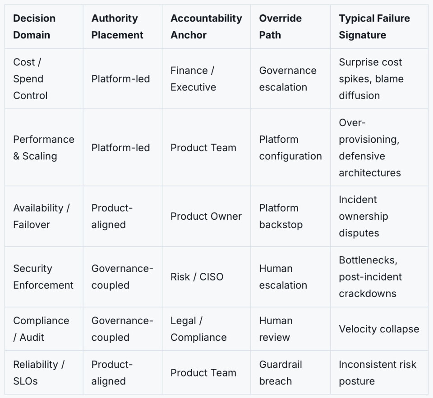The width and height of the screenshot is (433, 398).
Task: Click the Guardrail breach cell
Action: [281, 373]
